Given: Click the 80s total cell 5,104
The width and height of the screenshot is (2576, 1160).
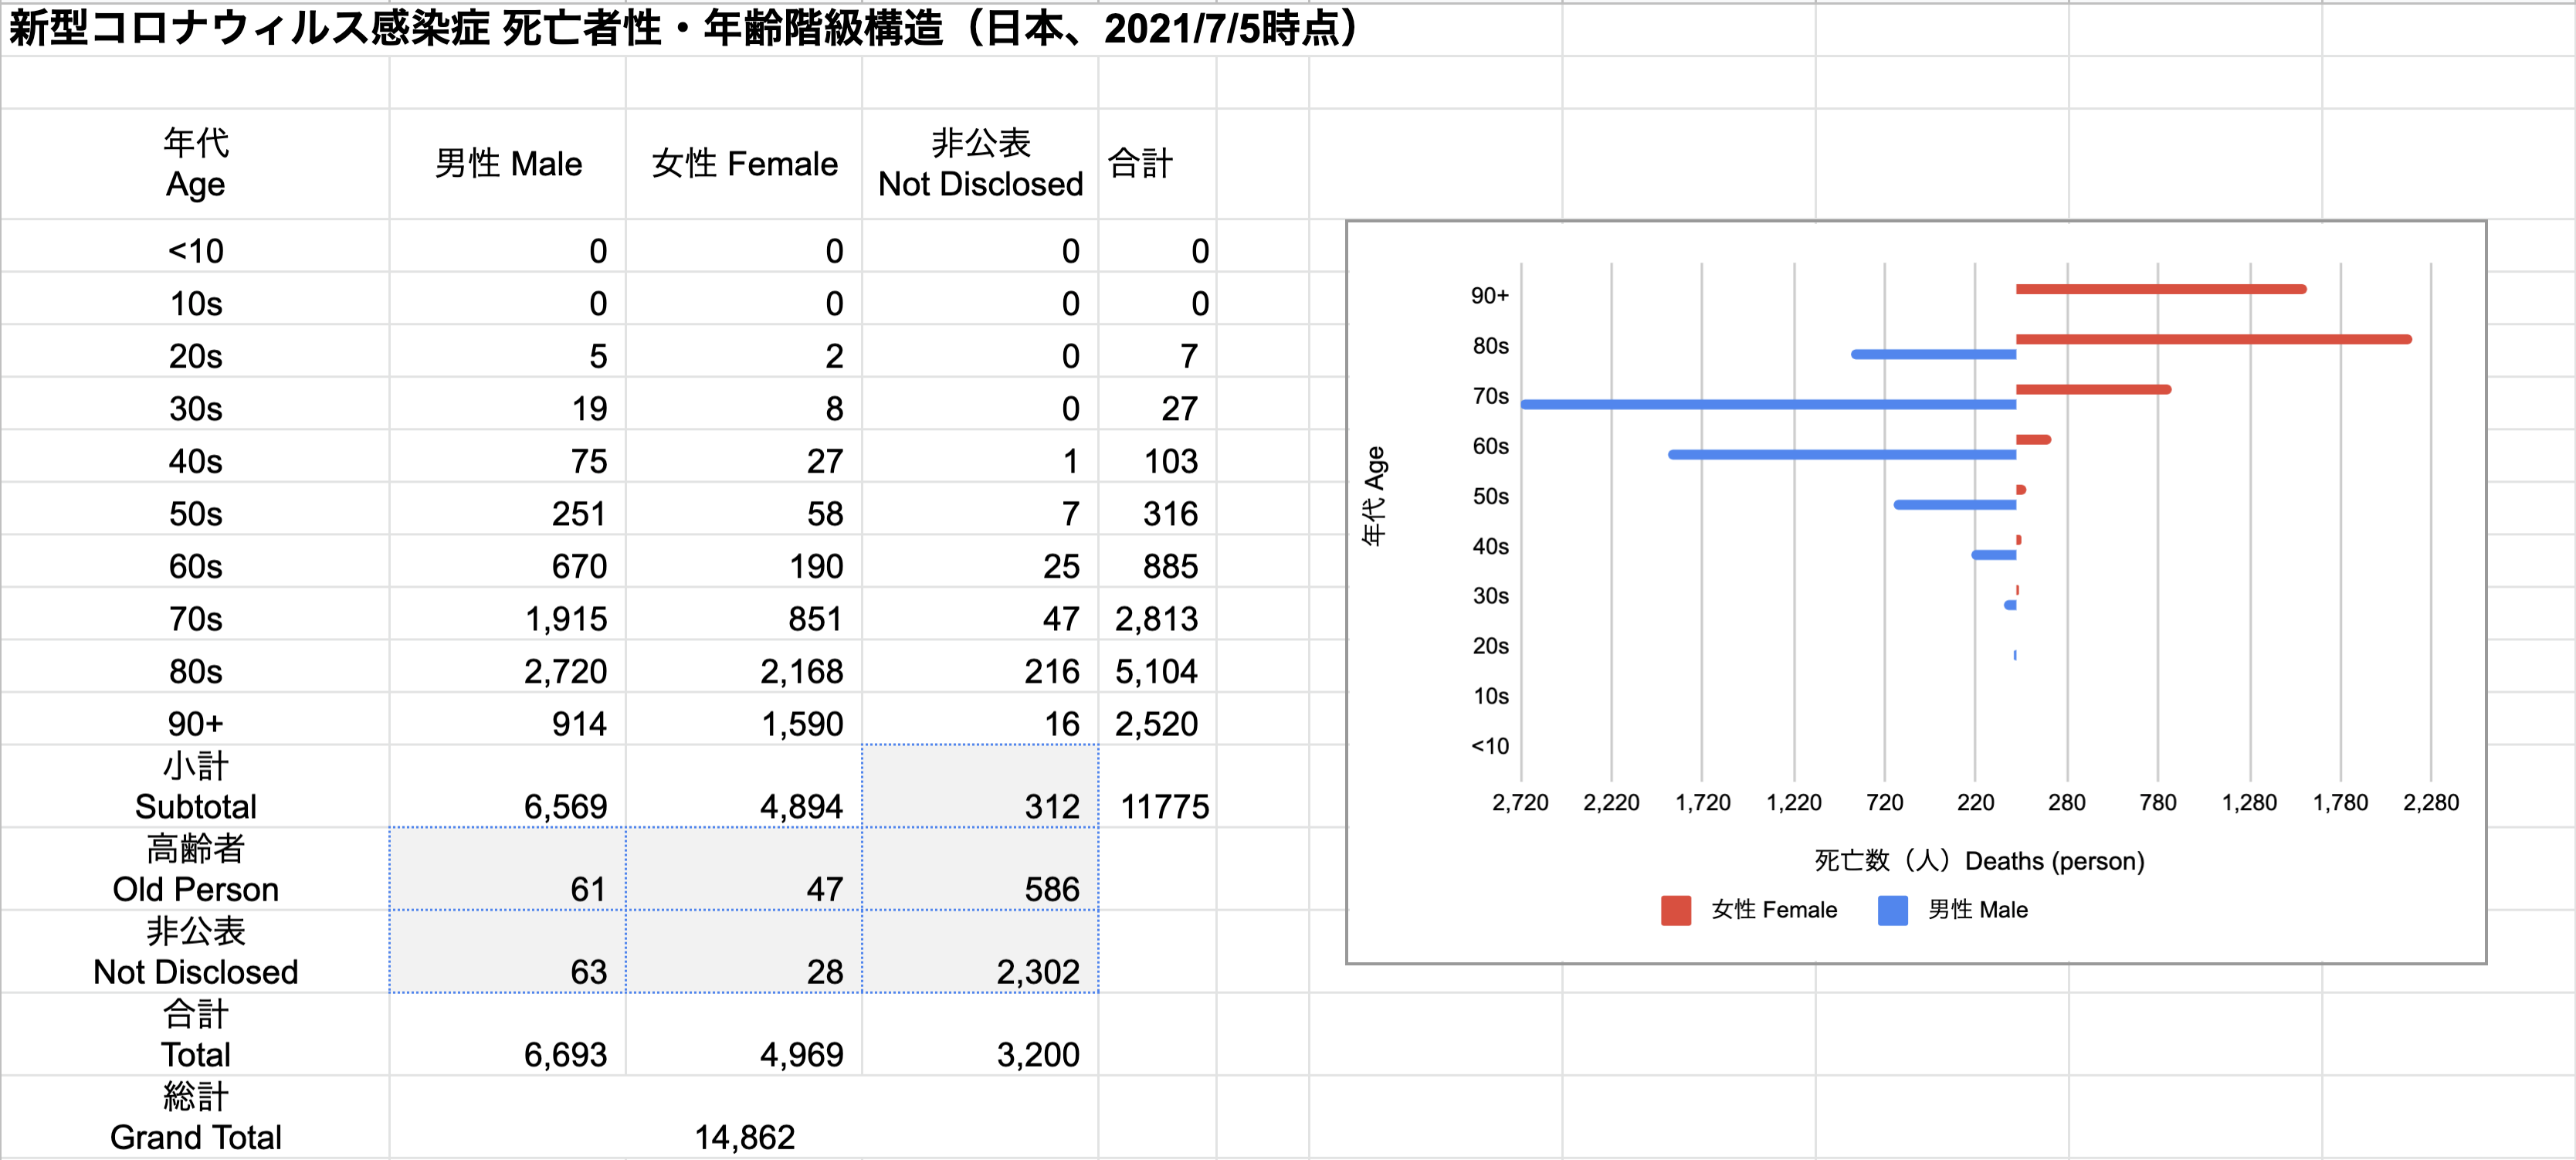Looking at the screenshot, I should [1157, 671].
